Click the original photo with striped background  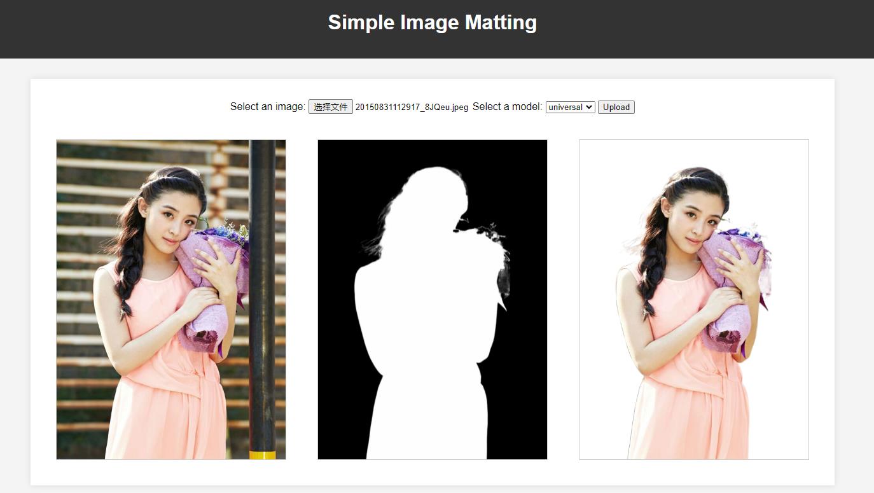tap(171, 300)
